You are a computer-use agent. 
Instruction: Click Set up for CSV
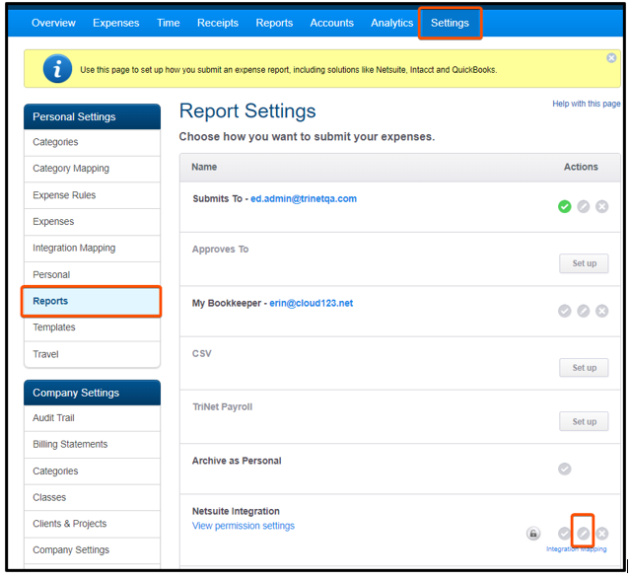[584, 368]
